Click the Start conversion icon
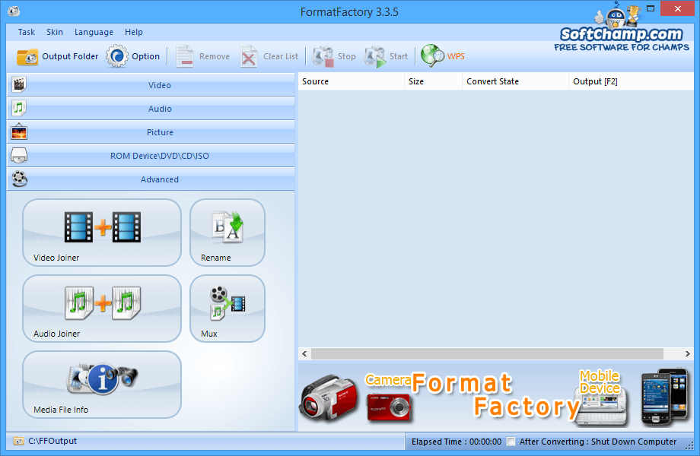700x456 pixels. (x=375, y=56)
